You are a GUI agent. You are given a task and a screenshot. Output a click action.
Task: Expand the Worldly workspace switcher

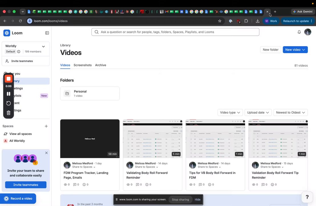point(43,46)
